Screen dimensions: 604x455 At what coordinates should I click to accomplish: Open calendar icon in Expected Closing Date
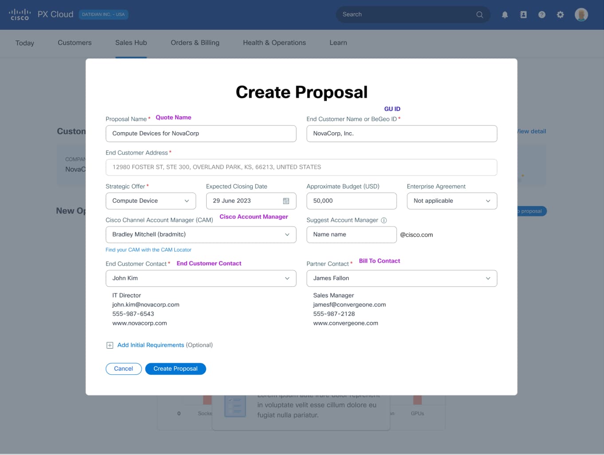[286, 201]
